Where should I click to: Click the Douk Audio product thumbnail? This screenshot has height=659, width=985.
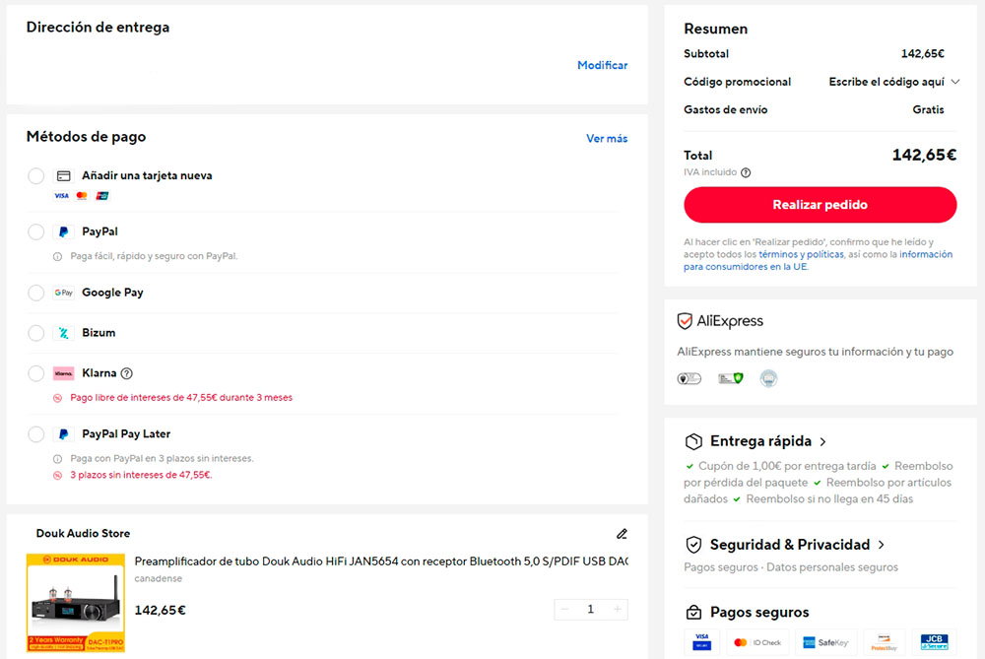point(76,603)
